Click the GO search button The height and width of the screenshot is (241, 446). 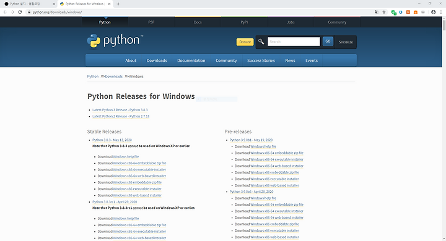coord(328,41)
